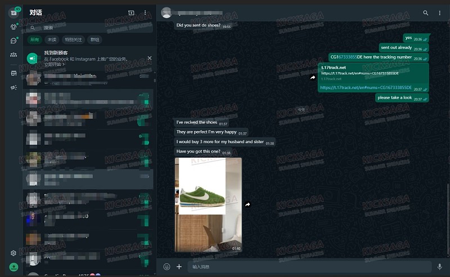The width and height of the screenshot is (450, 277).
Task: Start a new chat using the plus icon
Action: pos(131,12)
